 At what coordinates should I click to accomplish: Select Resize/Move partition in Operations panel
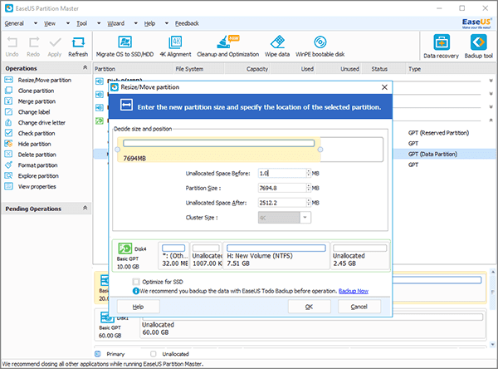[38, 80]
